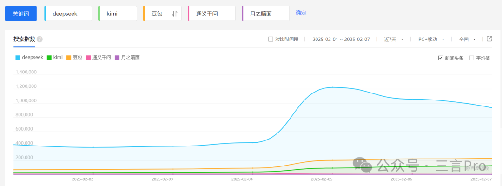
Task: Click the 确定 confirm link
Action: click(x=301, y=13)
